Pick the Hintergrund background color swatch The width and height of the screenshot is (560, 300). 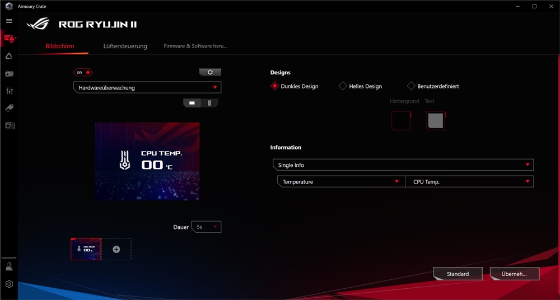point(401,120)
